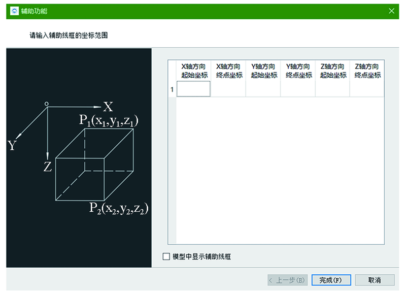Click the 取消 button
This screenshot has height=293, width=406.
pos(375,280)
